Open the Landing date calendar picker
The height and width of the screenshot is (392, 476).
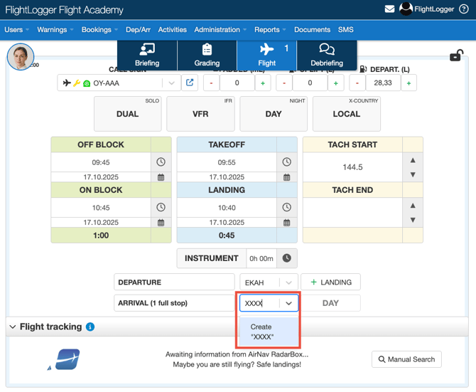tap(287, 223)
